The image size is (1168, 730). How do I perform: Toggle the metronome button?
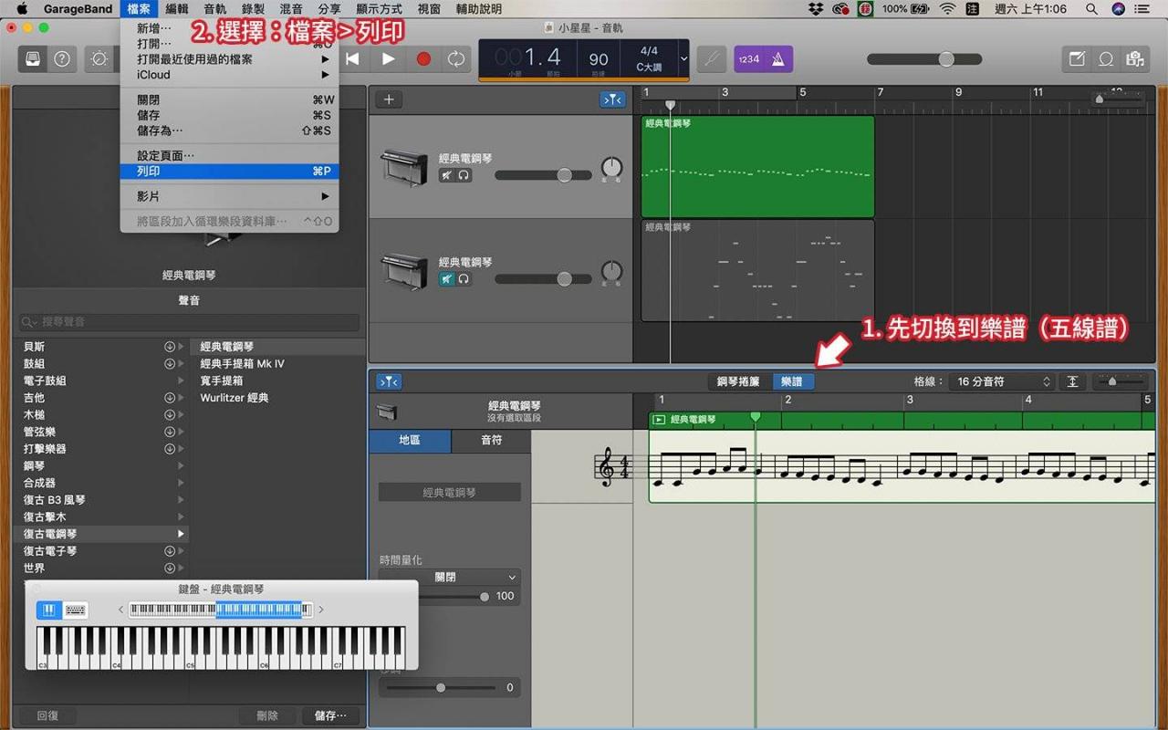tap(778, 58)
